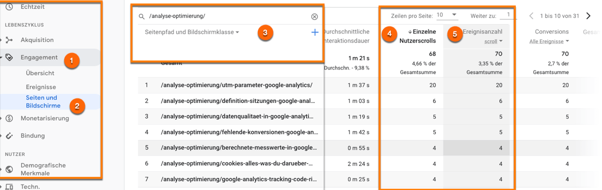Screen dimensions: 602x190
Task: Click the Engagement tag icon
Action: pyautogui.click(x=9, y=57)
